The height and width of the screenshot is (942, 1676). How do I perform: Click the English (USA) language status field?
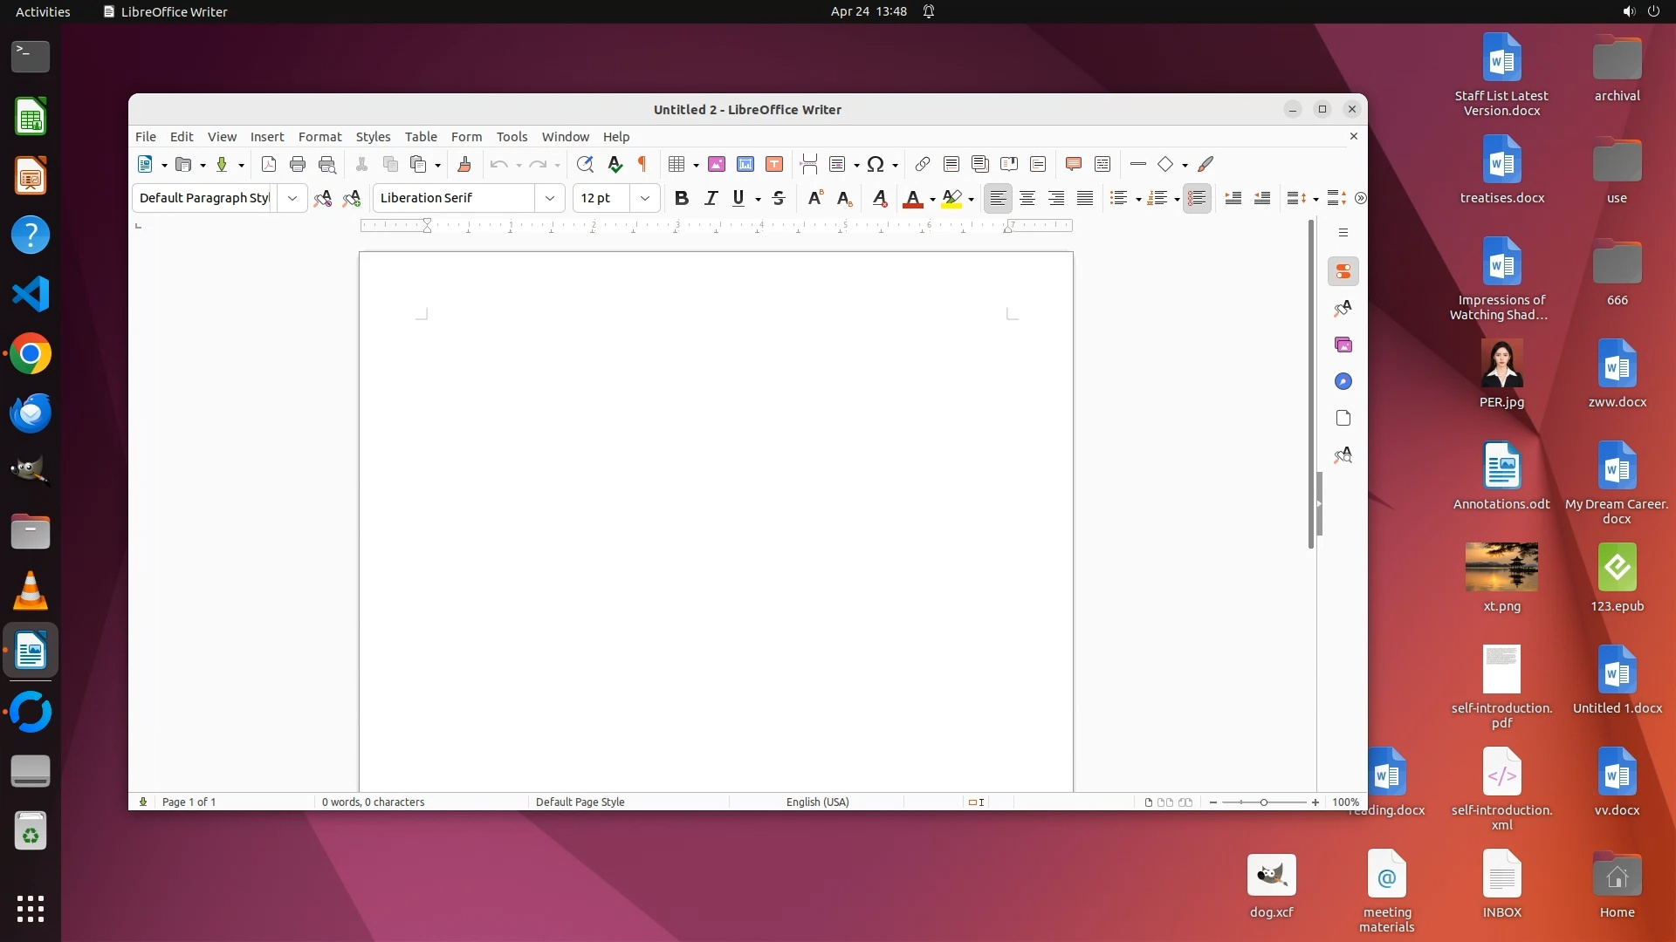(x=817, y=802)
